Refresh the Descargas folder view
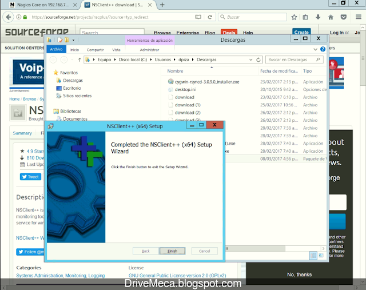The height and width of the screenshot is (290, 366). click(x=258, y=60)
